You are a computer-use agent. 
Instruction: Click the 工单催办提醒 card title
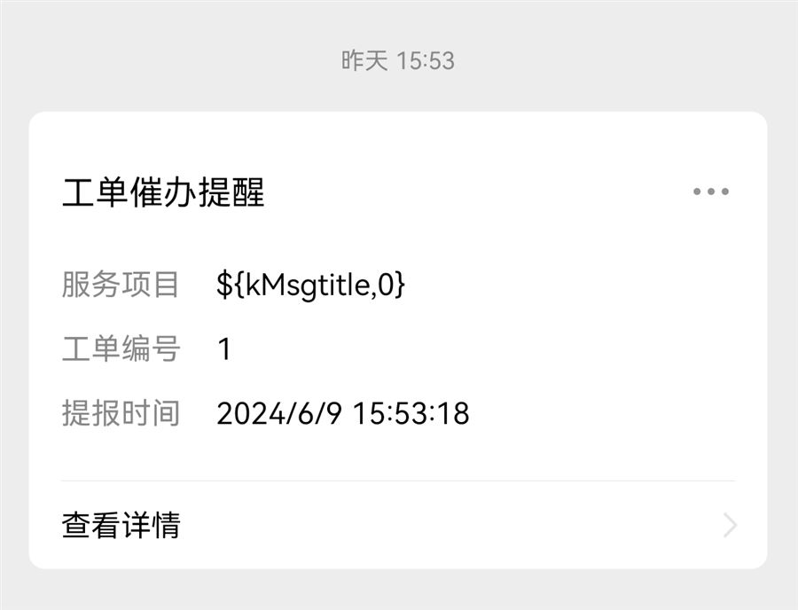tap(163, 192)
